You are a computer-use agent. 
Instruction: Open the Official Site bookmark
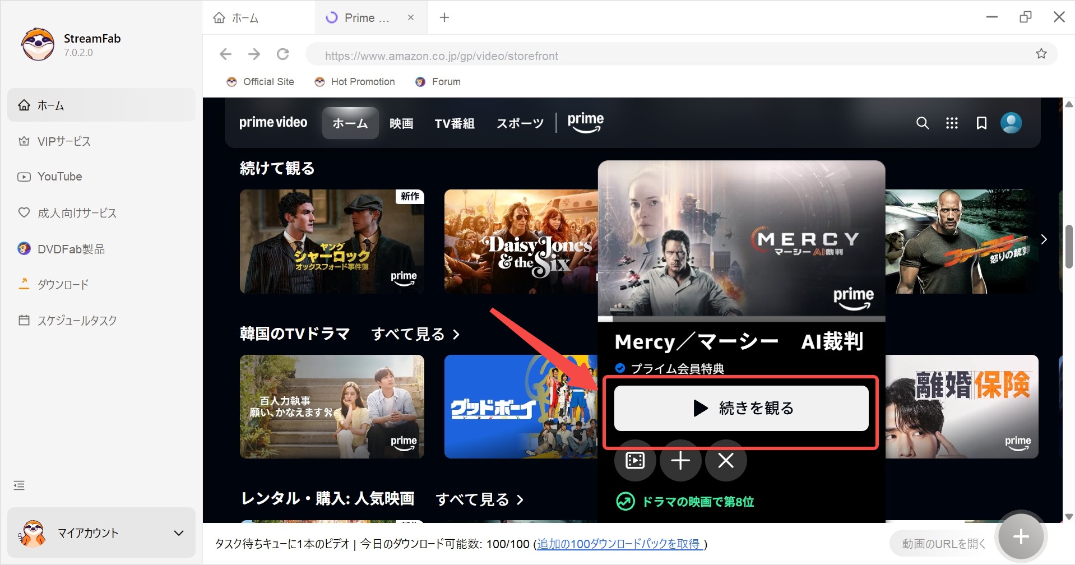click(x=261, y=82)
